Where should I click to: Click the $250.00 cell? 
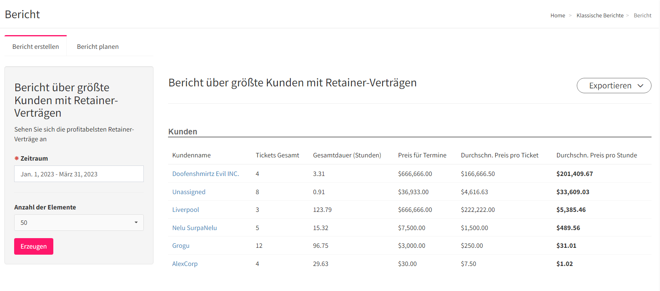(x=472, y=245)
